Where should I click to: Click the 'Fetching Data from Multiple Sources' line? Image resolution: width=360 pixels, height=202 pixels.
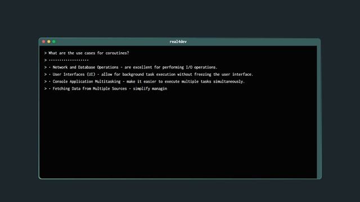pos(106,89)
